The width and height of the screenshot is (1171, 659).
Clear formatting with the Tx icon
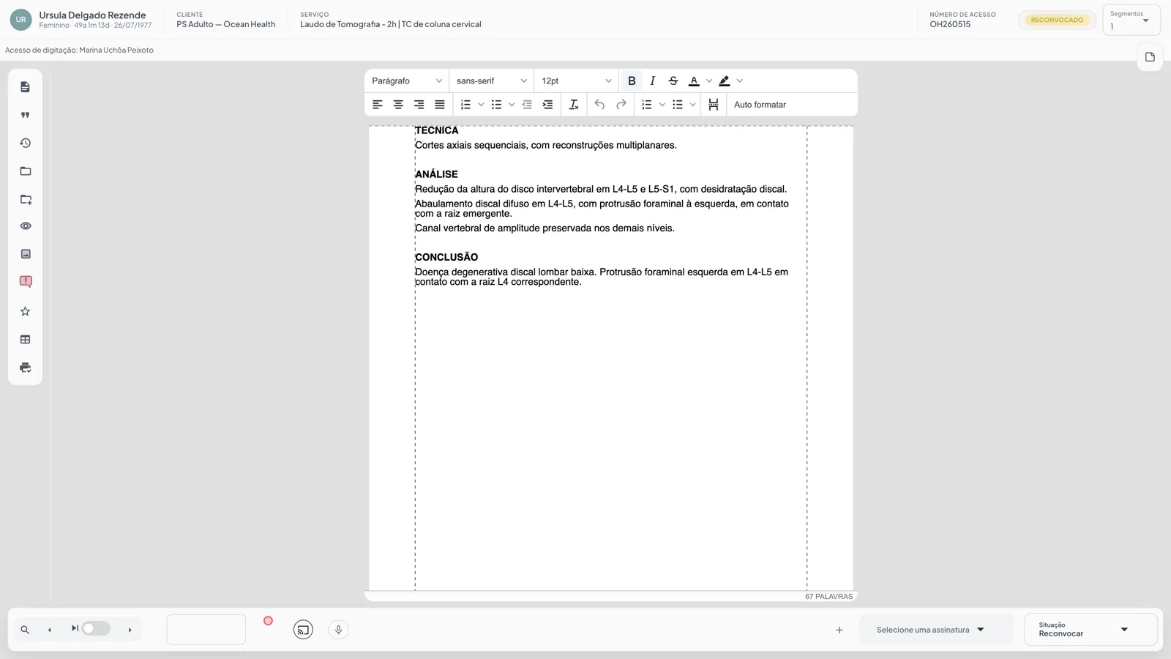tap(574, 105)
